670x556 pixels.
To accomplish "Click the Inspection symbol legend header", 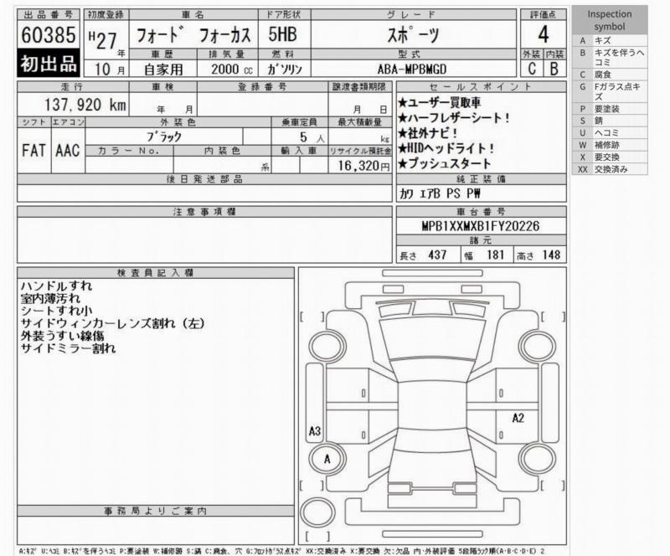I will coord(609,20).
